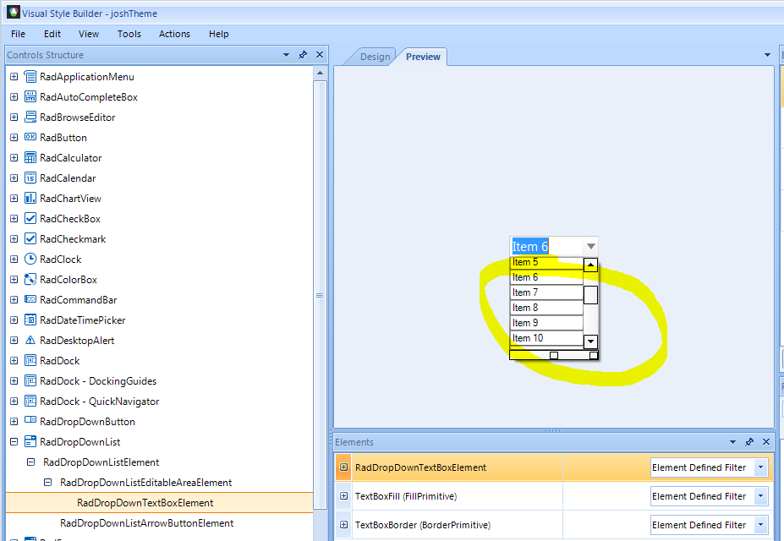Expand the RadCalendar tree node
This screenshot has height=541, width=784.
(14, 178)
